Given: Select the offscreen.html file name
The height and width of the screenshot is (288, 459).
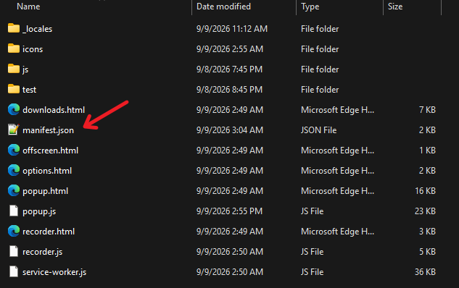Looking at the screenshot, I should (50, 151).
